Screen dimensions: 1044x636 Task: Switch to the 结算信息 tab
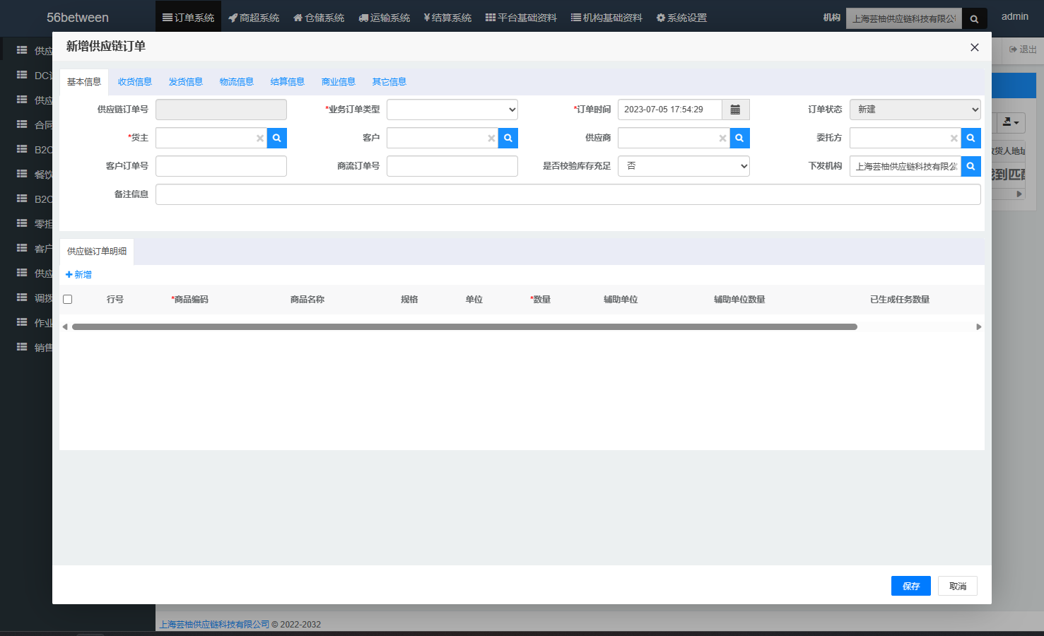288,82
